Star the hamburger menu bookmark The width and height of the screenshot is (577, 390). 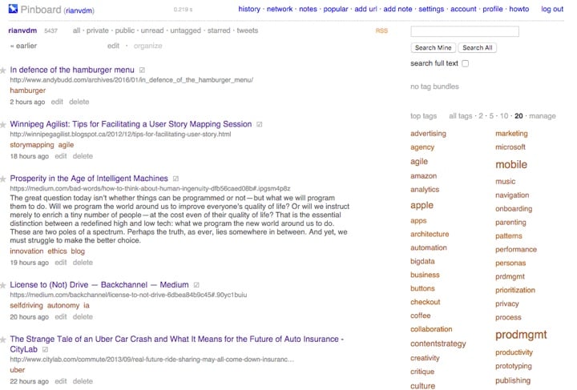coord(4,70)
